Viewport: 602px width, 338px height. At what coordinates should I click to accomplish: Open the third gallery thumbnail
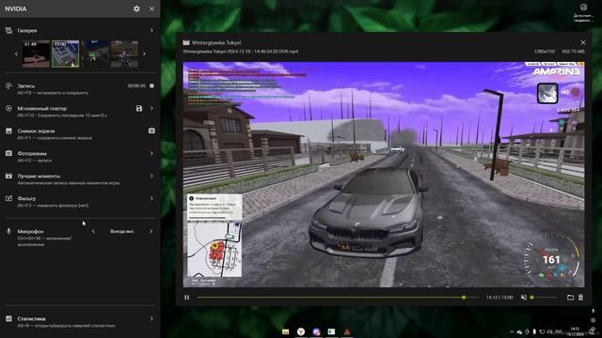(95, 54)
